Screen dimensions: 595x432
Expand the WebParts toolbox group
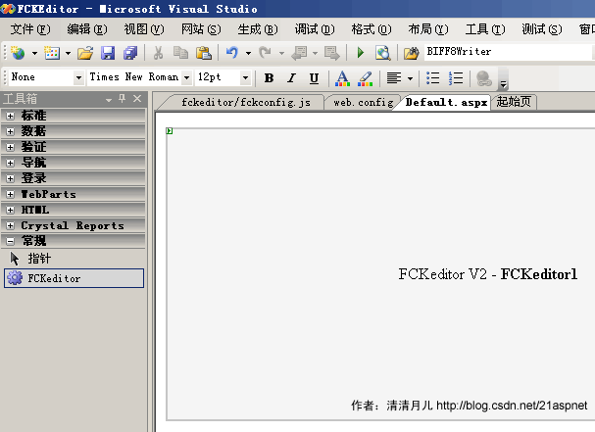click(10, 194)
